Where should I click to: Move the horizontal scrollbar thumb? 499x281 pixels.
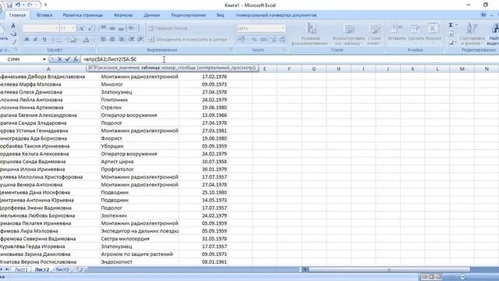[x=389, y=270]
